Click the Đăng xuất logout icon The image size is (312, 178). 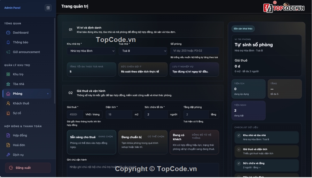pyautogui.click(x=11, y=168)
